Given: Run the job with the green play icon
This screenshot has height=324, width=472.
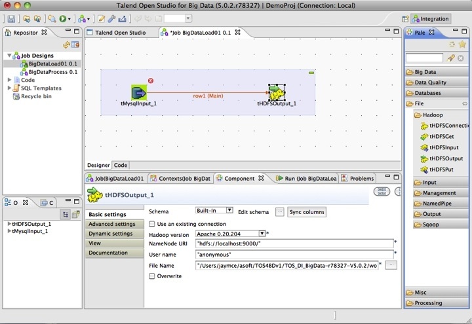Looking at the screenshot, I should pos(63,19).
